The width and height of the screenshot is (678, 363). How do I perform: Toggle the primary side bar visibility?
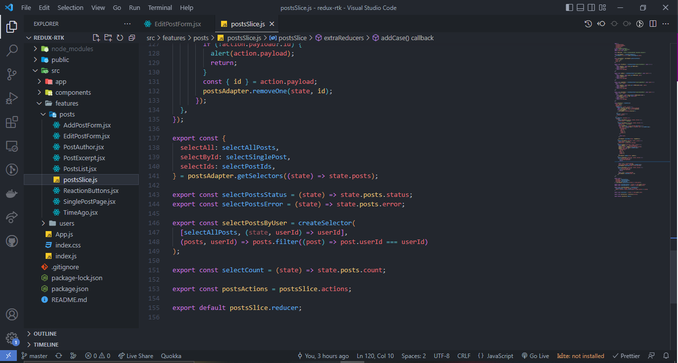tap(569, 8)
